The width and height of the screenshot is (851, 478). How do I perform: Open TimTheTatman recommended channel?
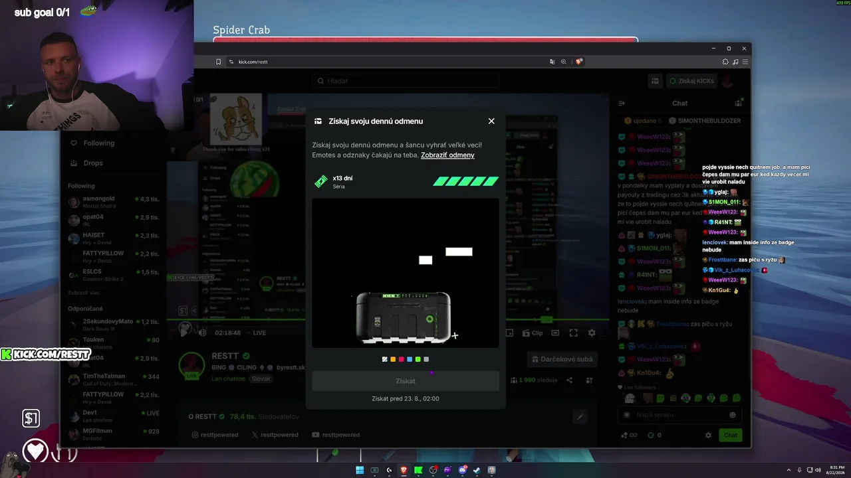coord(114,379)
